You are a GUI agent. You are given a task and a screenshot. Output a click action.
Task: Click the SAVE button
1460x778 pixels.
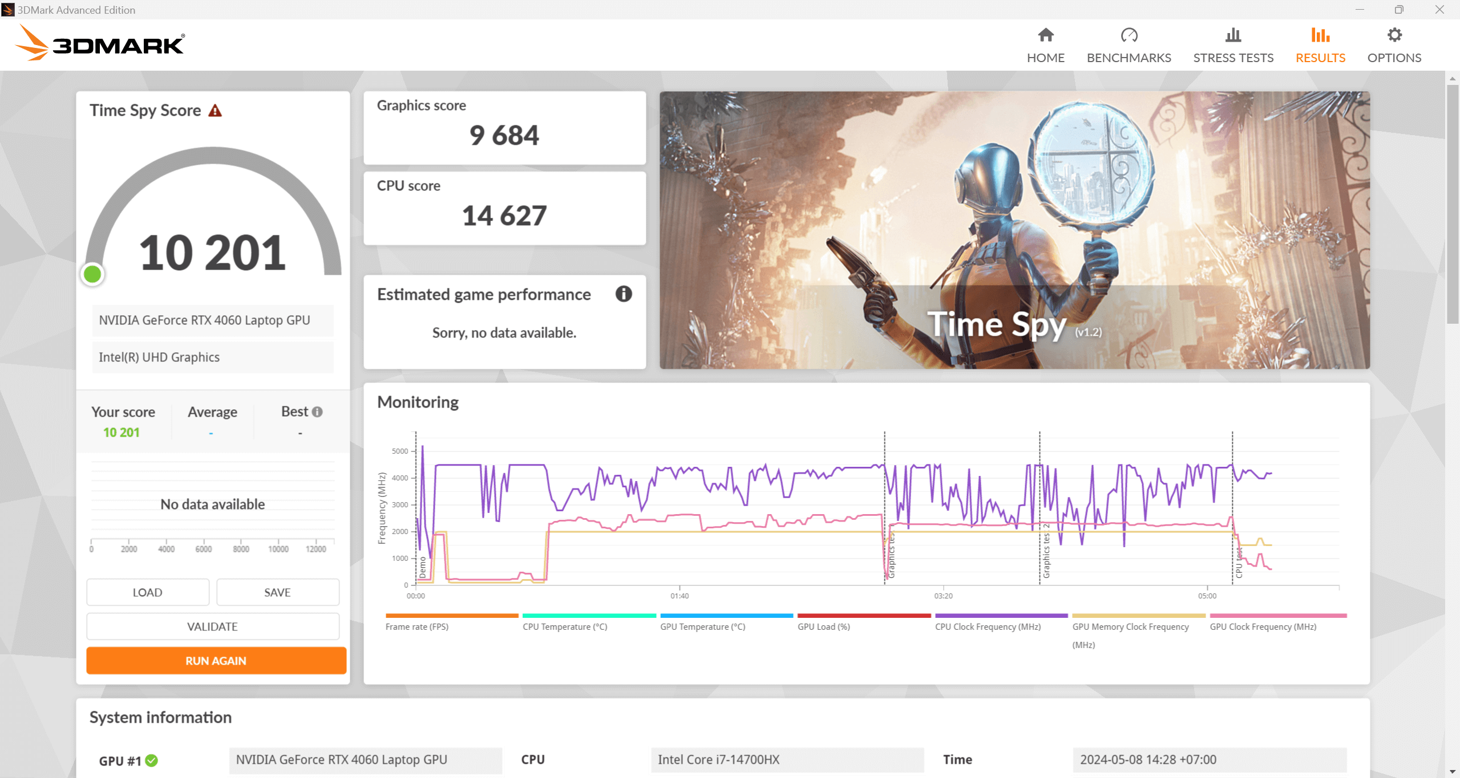click(277, 592)
